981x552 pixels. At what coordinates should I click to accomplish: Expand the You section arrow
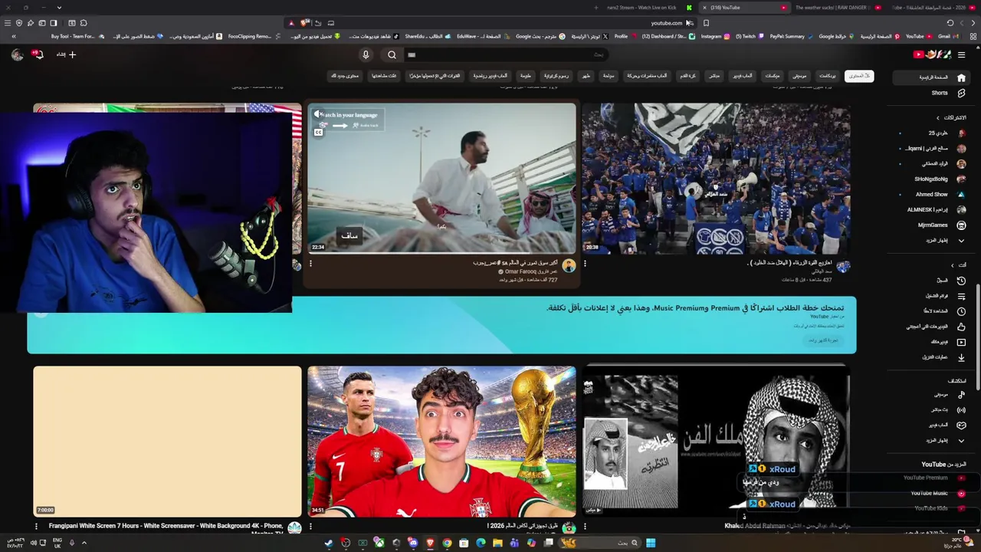click(x=953, y=265)
